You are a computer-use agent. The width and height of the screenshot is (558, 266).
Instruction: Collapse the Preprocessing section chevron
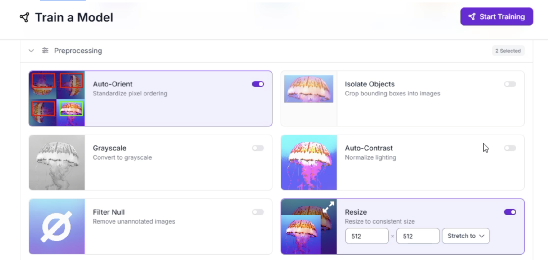(x=31, y=51)
